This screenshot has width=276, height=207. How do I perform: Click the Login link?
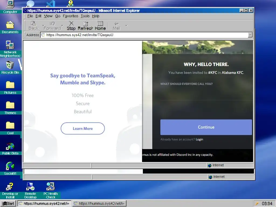click(x=199, y=139)
